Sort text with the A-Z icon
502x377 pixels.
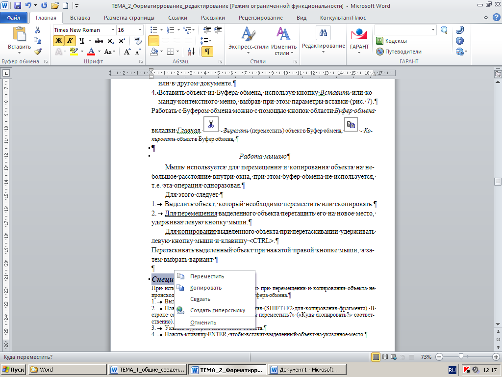(x=191, y=51)
